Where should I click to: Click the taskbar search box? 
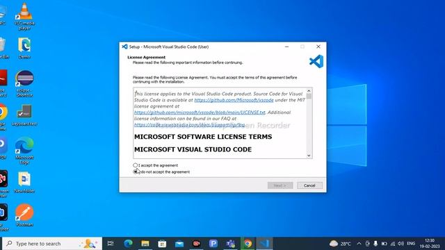52,244
